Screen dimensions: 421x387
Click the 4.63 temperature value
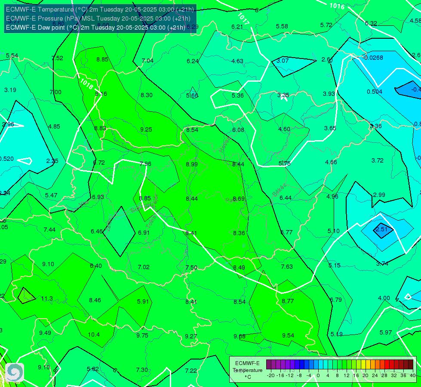point(237,61)
